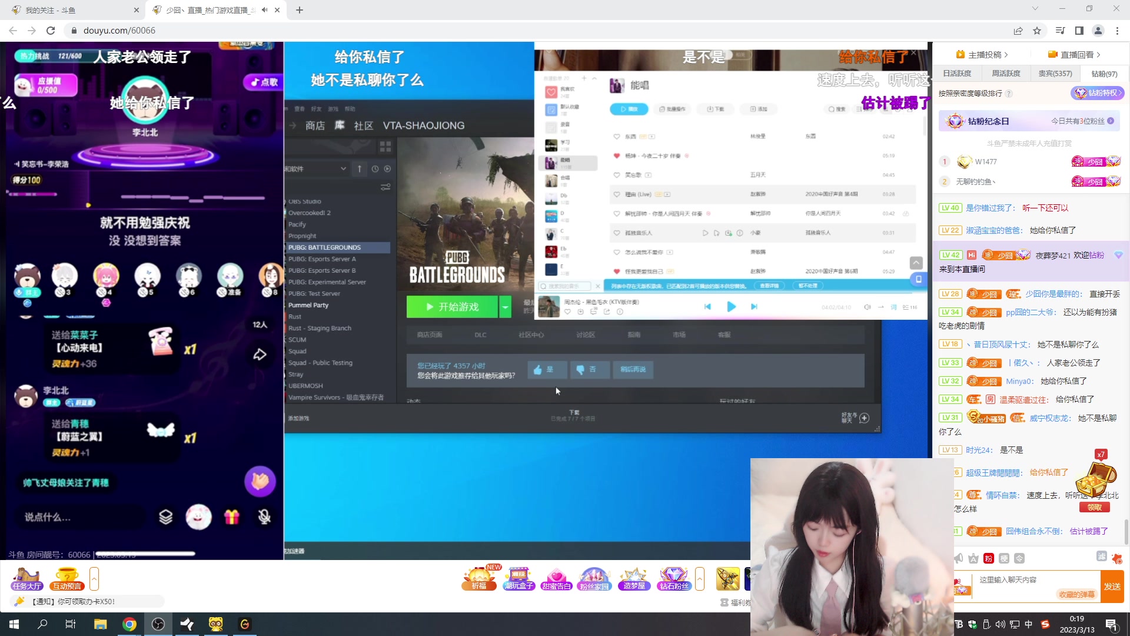Image resolution: width=1130 pixels, height=636 pixels.
Task: Toggle the muted microphone in voice room
Action: (x=265, y=517)
